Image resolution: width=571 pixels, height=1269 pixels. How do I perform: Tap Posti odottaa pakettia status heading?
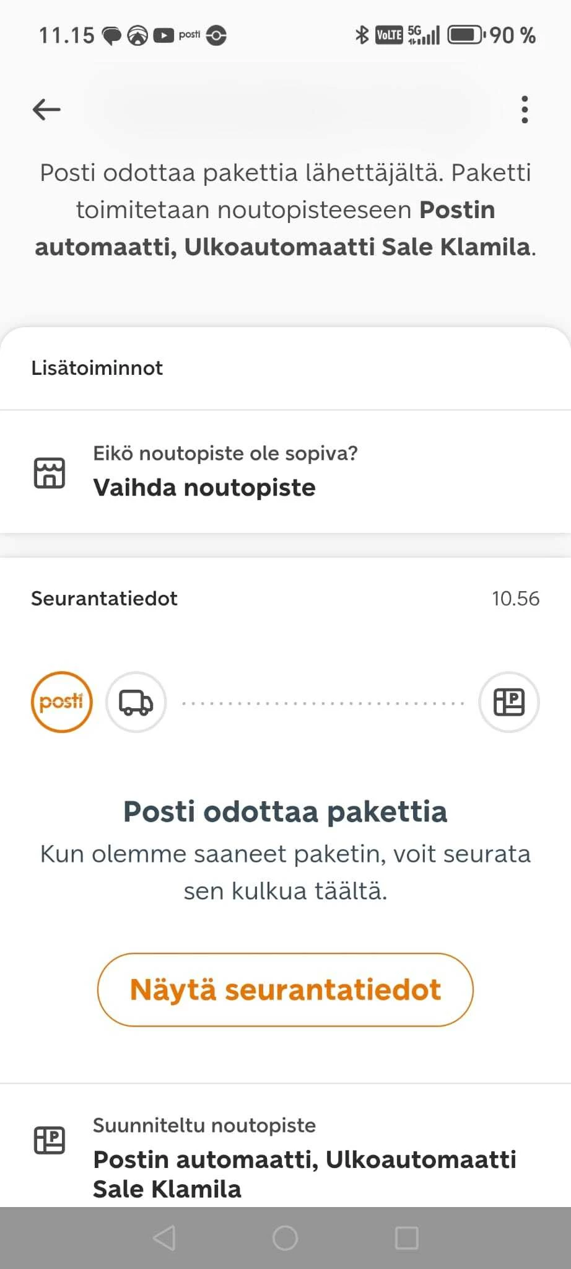tap(285, 812)
